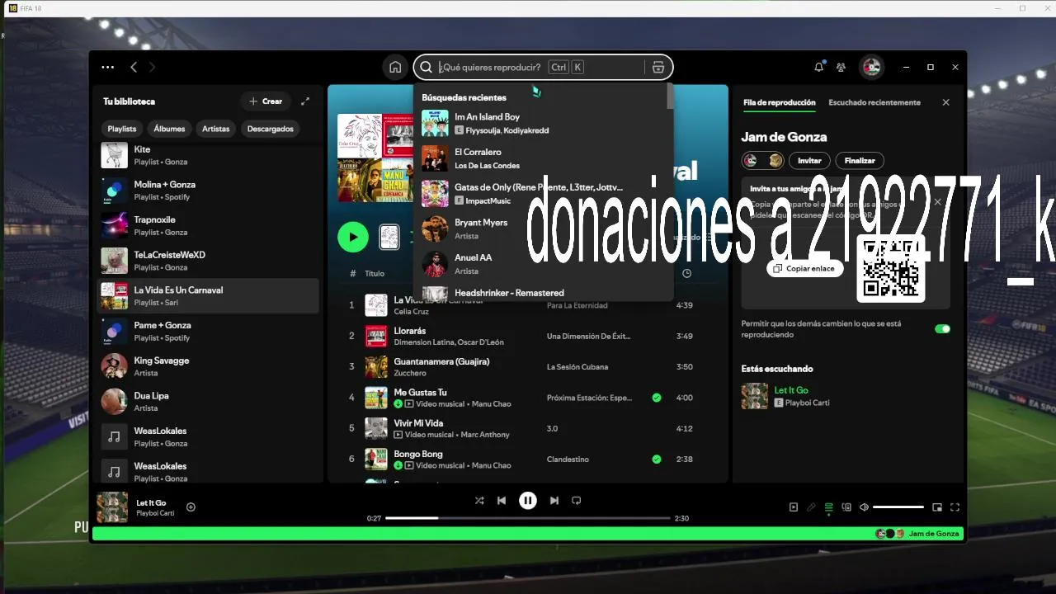
Task: Toggle shuffle in the player bar
Action: [479, 501]
